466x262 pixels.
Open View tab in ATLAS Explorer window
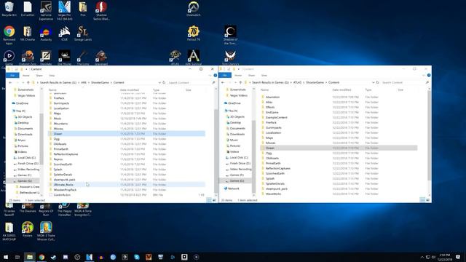point(264,76)
